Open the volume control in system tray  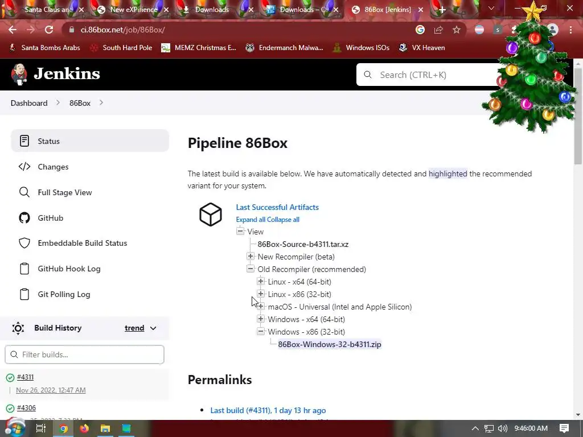click(x=502, y=428)
